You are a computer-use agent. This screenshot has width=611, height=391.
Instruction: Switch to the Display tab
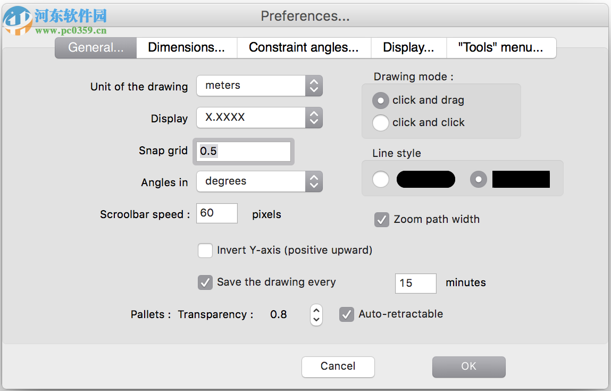408,47
